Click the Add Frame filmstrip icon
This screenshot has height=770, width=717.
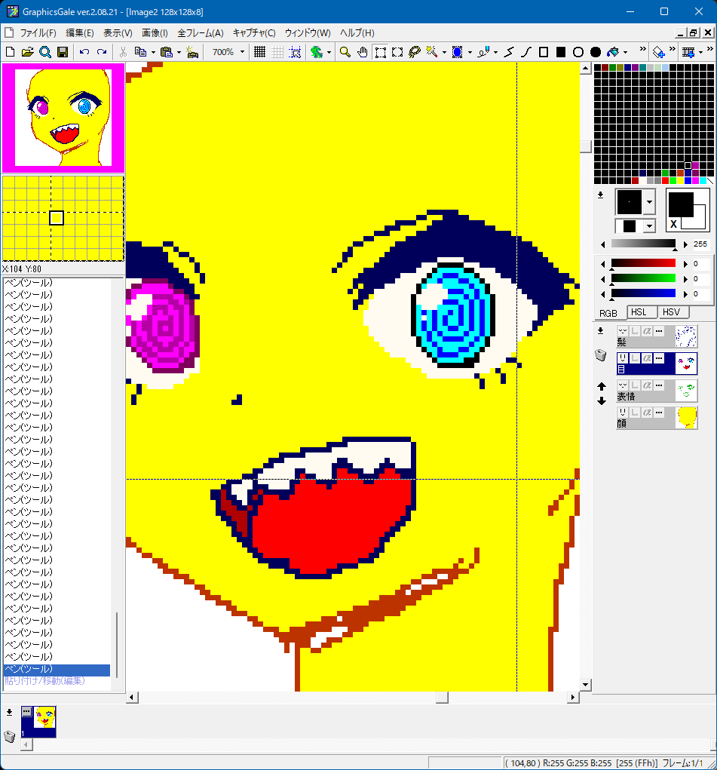pyautogui.click(x=688, y=52)
